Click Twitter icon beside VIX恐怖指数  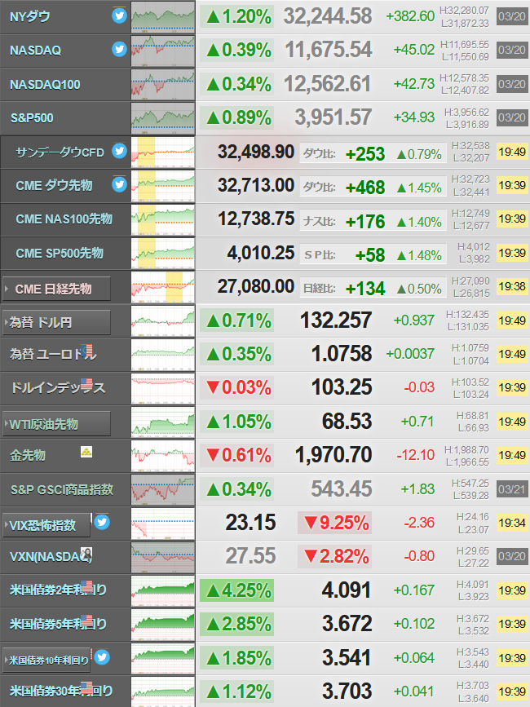(102, 522)
